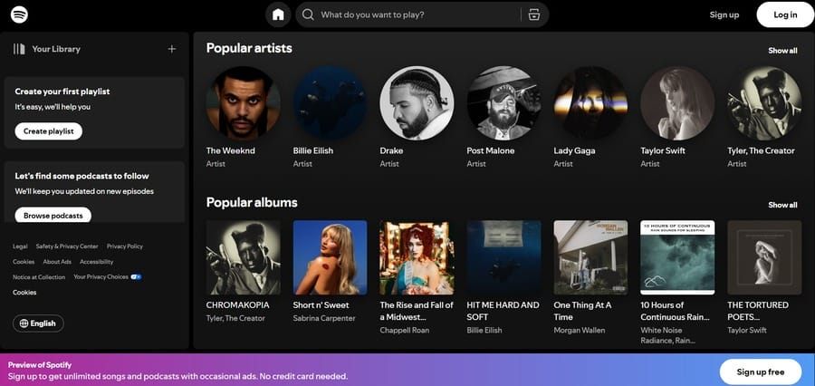Open Safety & Privacy Center link
The width and height of the screenshot is (815, 386).
click(x=67, y=246)
